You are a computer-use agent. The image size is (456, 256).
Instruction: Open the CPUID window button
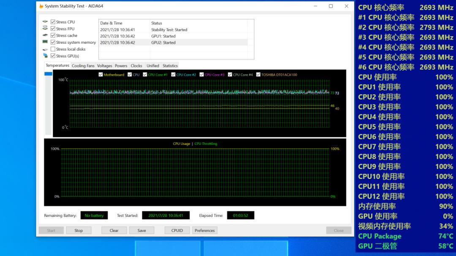tap(177, 230)
